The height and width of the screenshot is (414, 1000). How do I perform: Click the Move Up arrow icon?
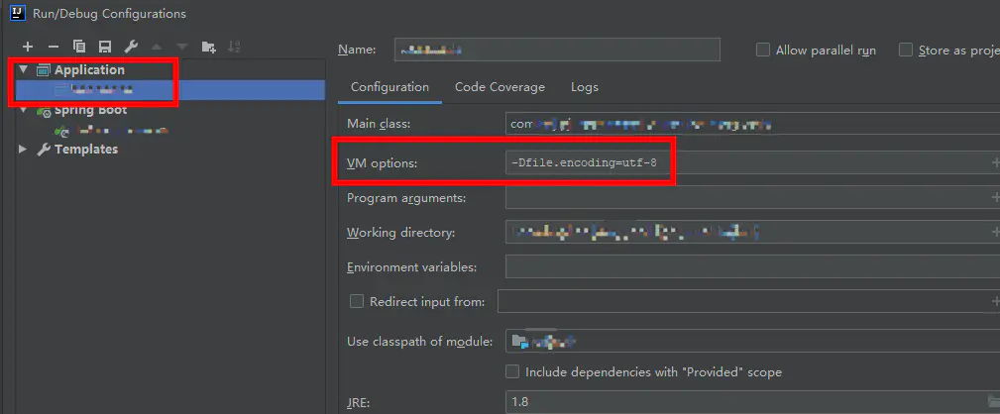click(157, 47)
